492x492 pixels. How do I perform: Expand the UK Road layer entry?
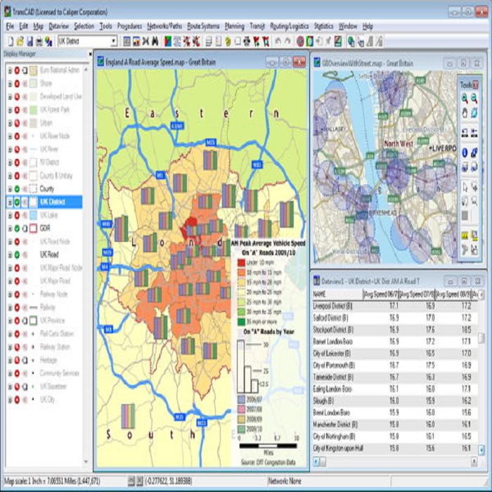pos(10,254)
